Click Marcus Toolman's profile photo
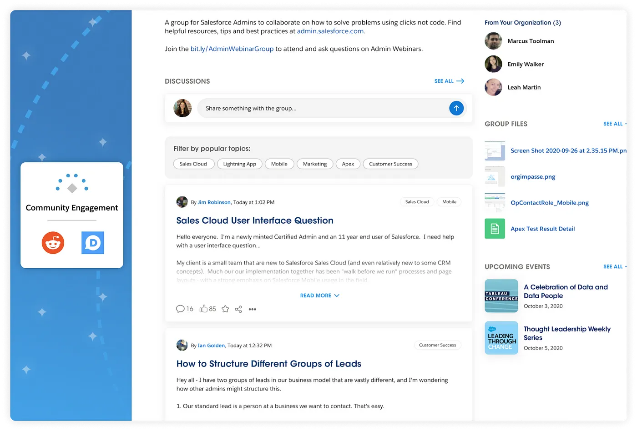The width and height of the screenshot is (637, 431). (493, 41)
